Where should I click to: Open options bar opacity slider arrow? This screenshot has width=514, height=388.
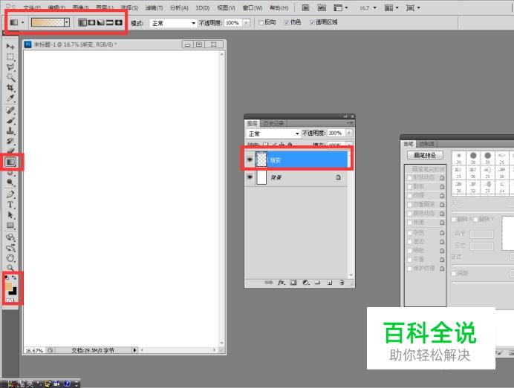tap(246, 22)
